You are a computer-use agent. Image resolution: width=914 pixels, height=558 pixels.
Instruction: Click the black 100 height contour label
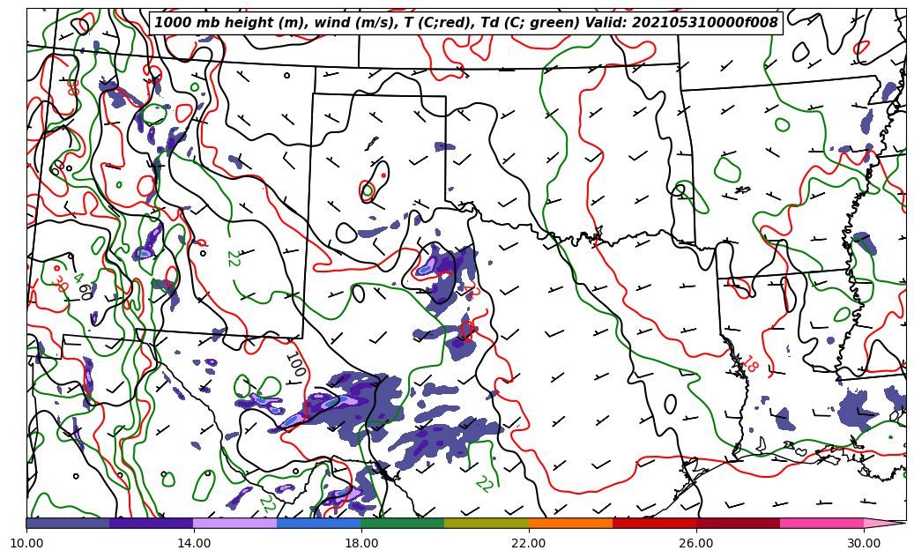click(294, 364)
